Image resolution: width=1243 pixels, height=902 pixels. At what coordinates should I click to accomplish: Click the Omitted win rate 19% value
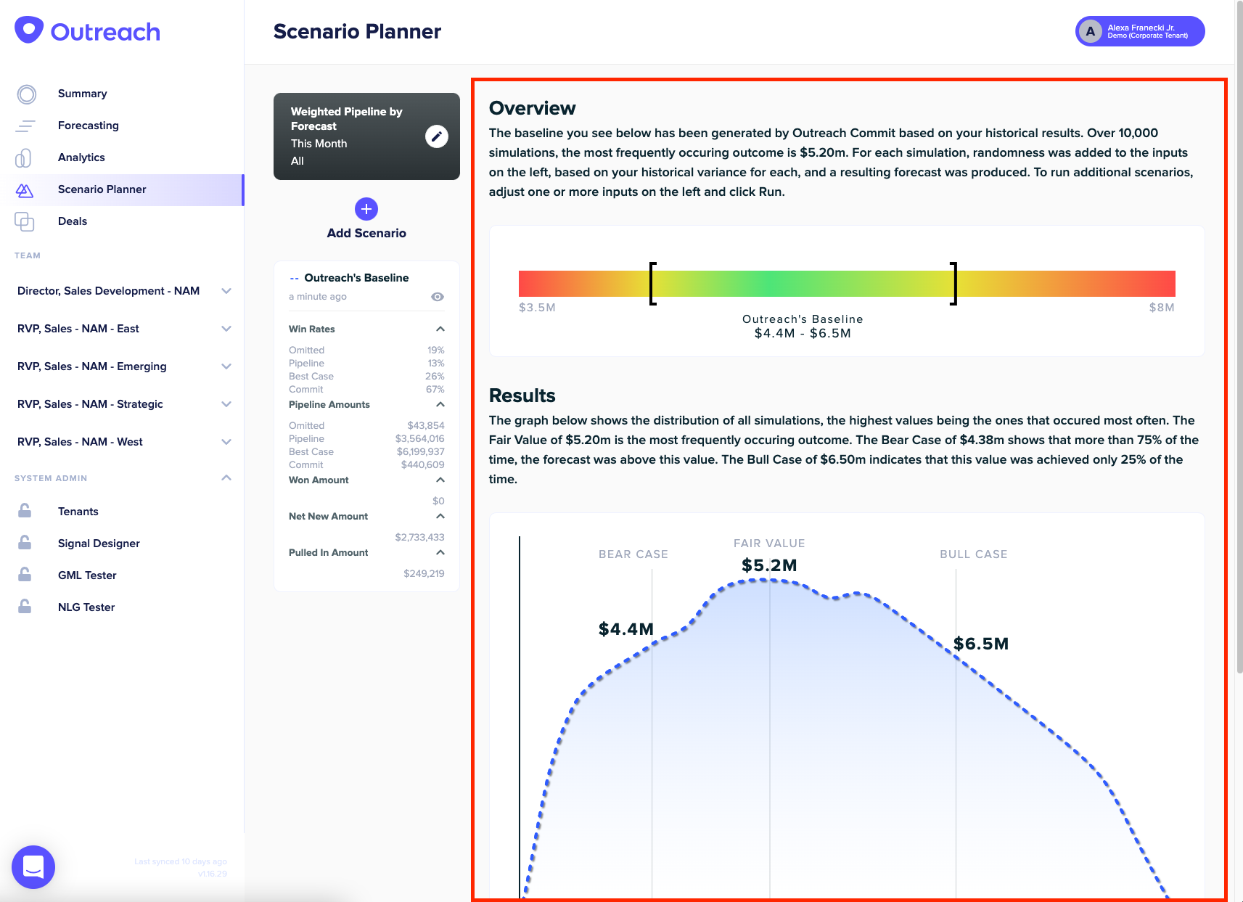coord(436,350)
